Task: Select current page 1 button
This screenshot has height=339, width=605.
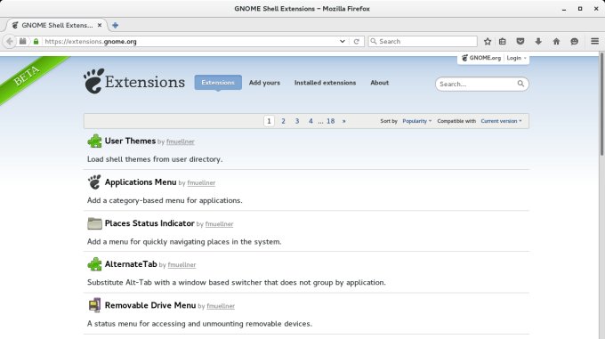Action: click(x=269, y=121)
